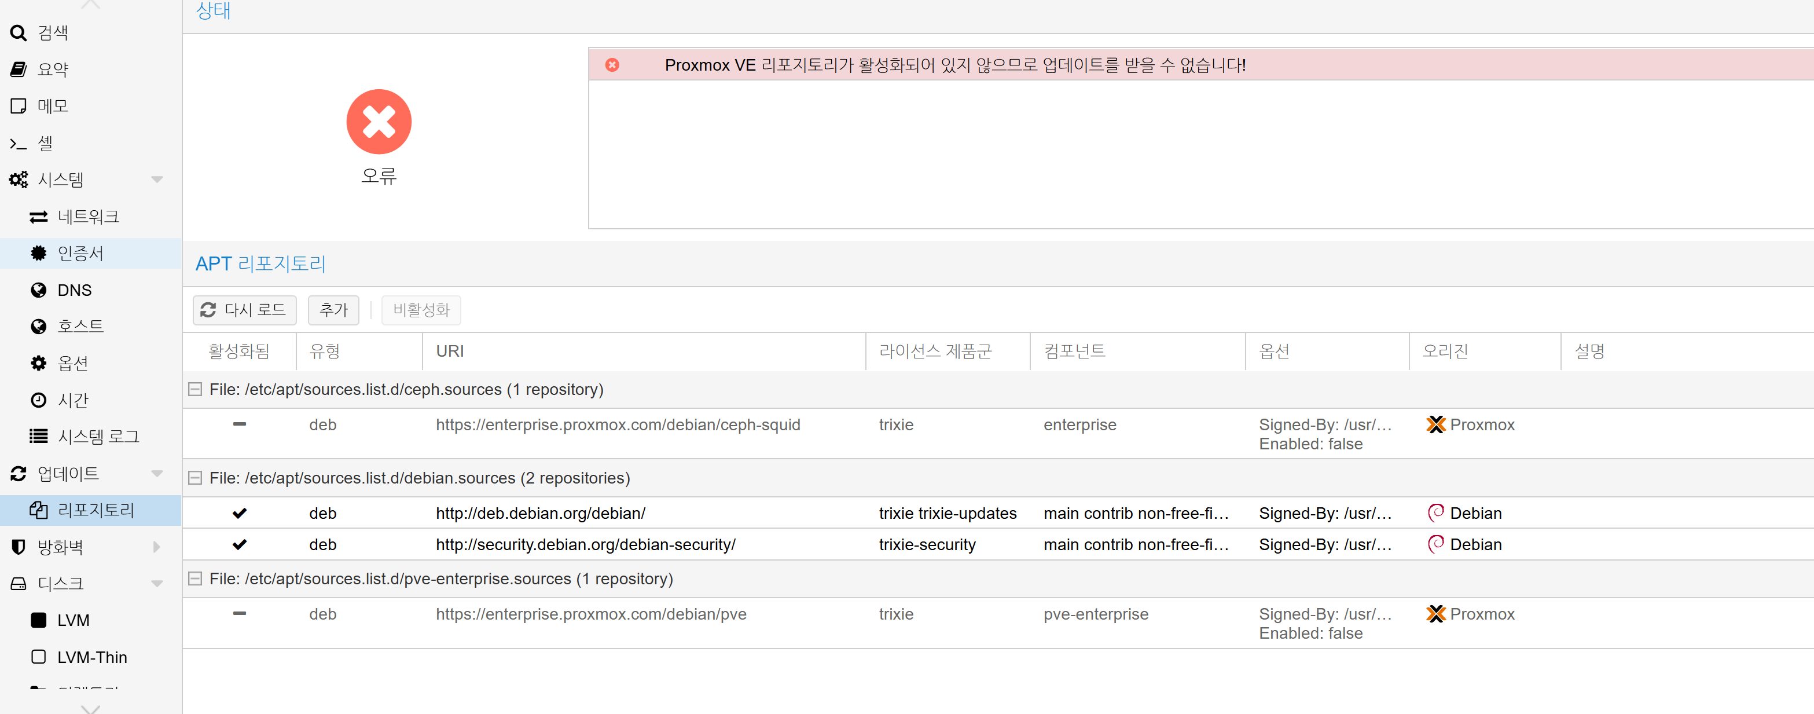The width and height of the screenshot is (1814, 714).
Task: Open the DNS globe icon entry
Action: 38,290
